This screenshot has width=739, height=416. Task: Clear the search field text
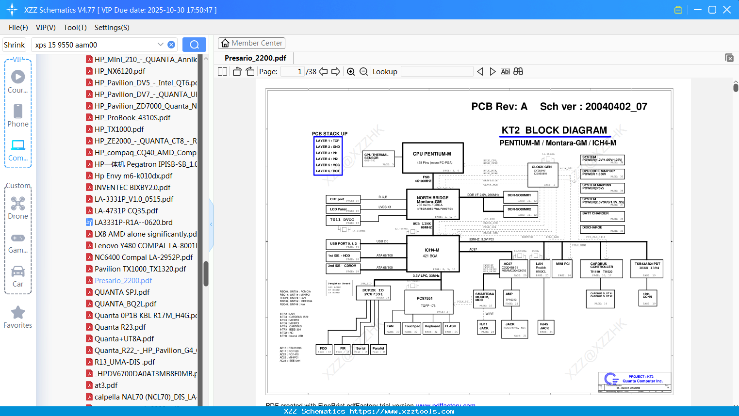(x=171, y=45)
